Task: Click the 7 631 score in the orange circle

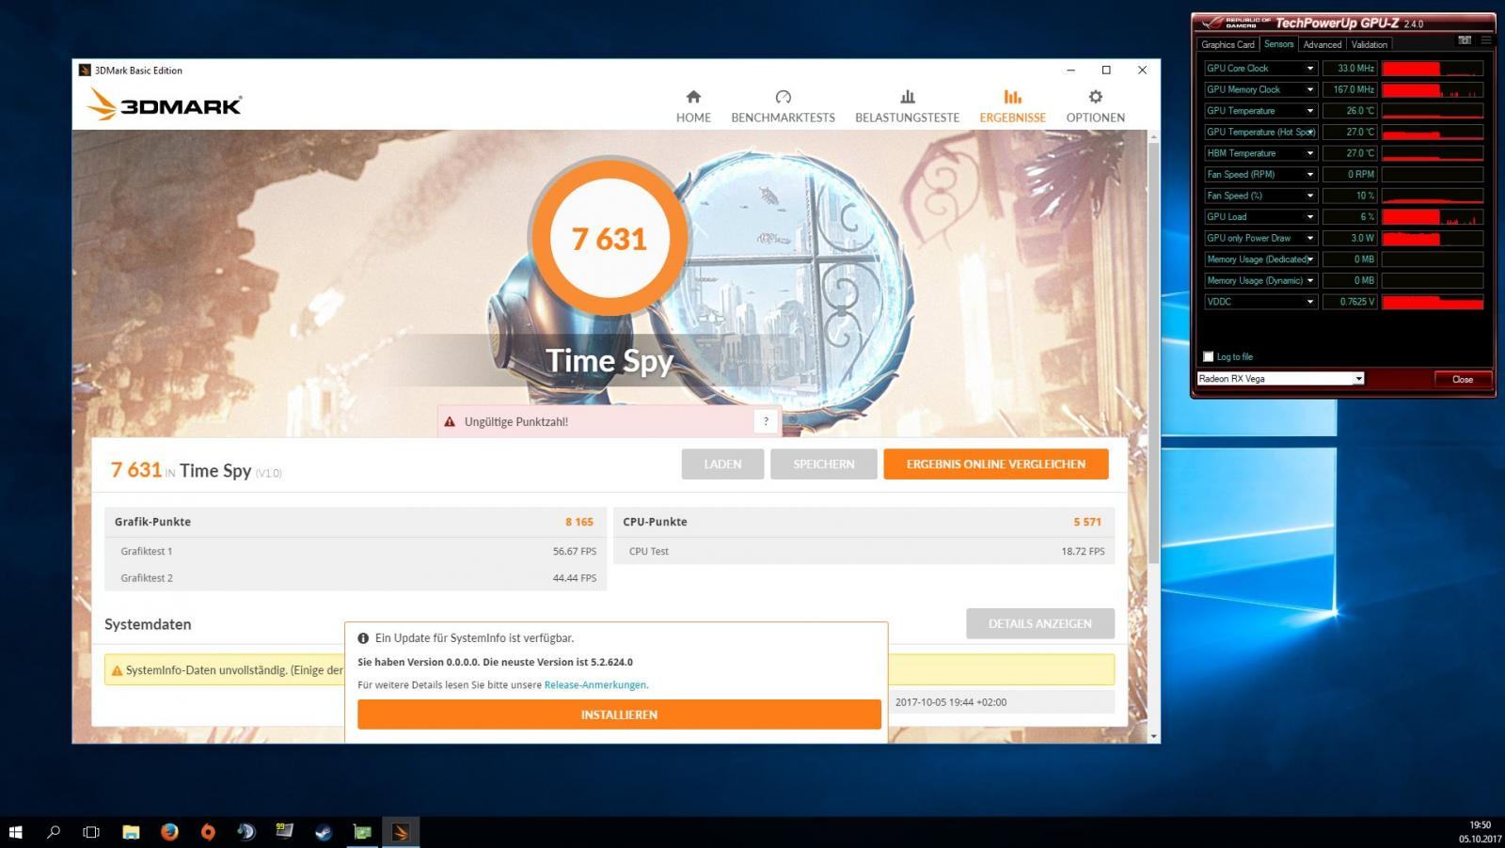Action: pos(610,239)
